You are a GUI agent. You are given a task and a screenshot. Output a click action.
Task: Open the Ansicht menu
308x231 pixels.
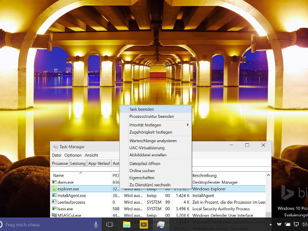[x=91, y=155]
